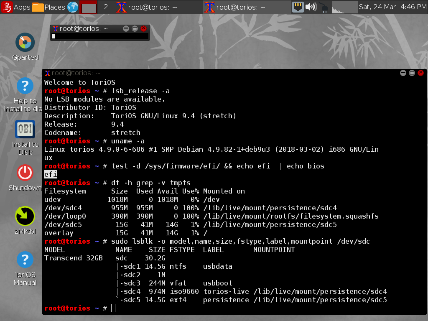Viewport: 428px width, 321px height.
Task: Switch to workspace 1 in pager
Action: coord(88,7)
